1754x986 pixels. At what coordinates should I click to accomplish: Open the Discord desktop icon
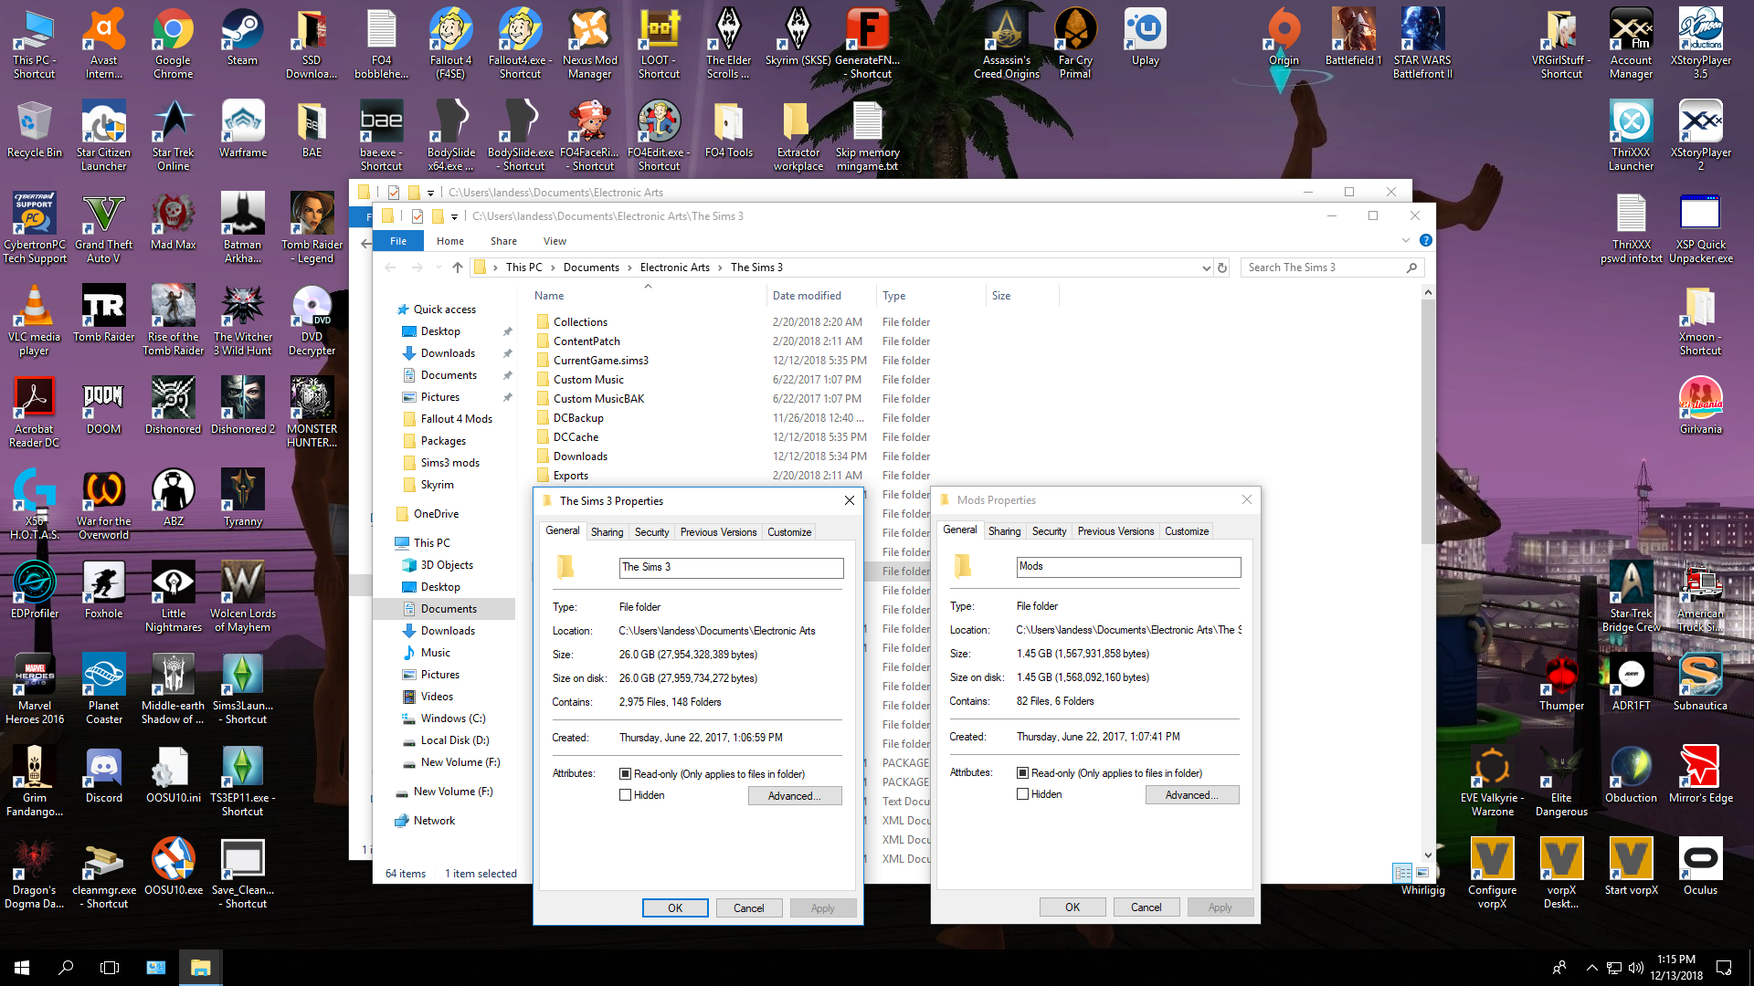pyautogui.click(x=103, y=776)
